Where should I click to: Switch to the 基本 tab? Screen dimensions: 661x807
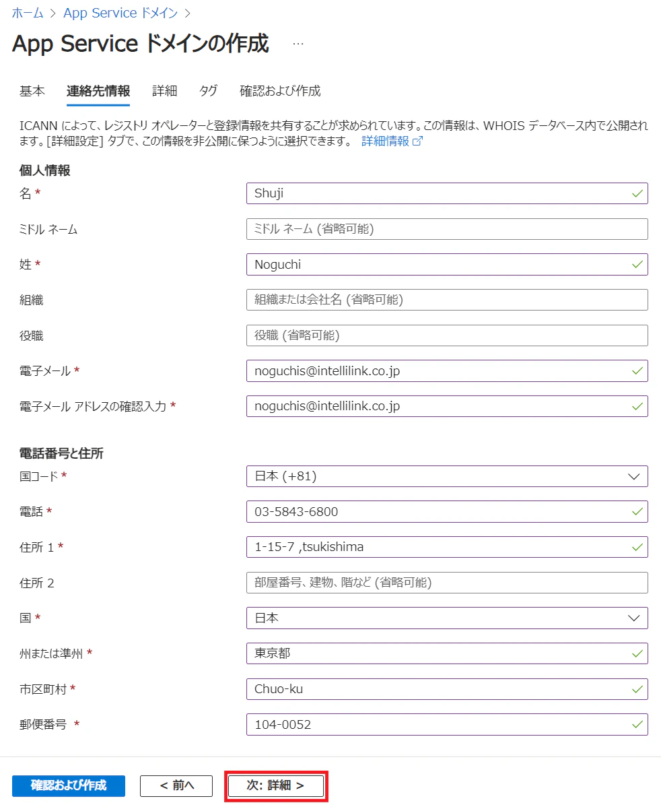click(32, 91)
